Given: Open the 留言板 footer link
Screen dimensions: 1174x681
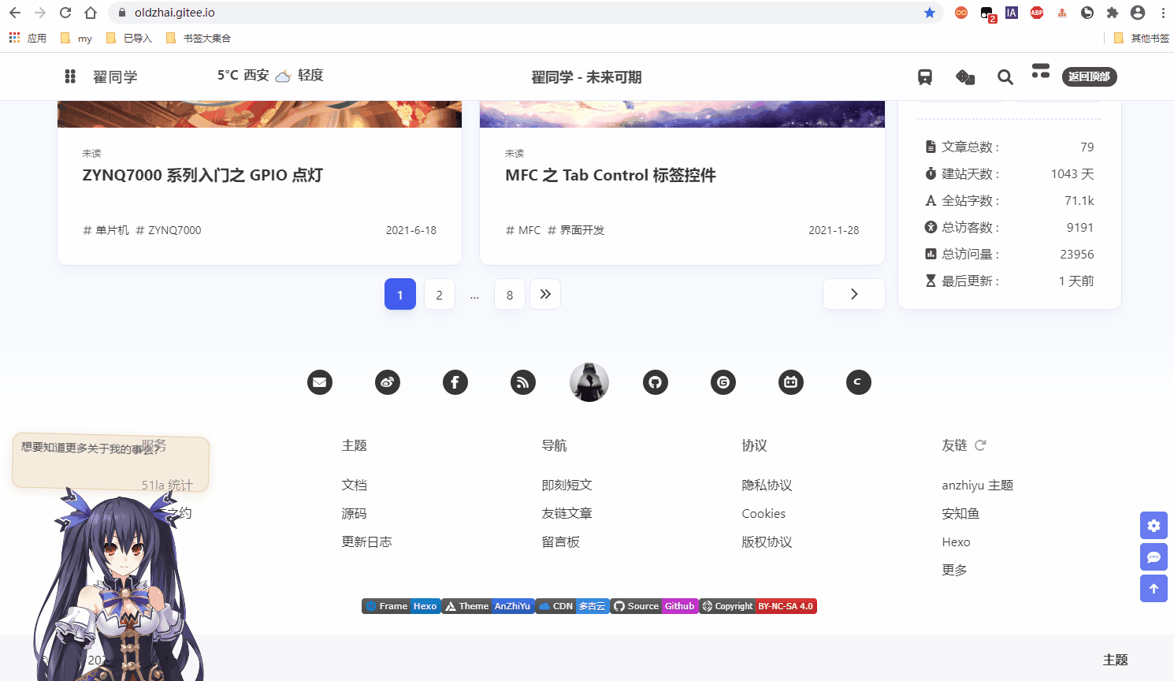Looking at the screenshot, I should pyautogui.click(x=561, y=541).
